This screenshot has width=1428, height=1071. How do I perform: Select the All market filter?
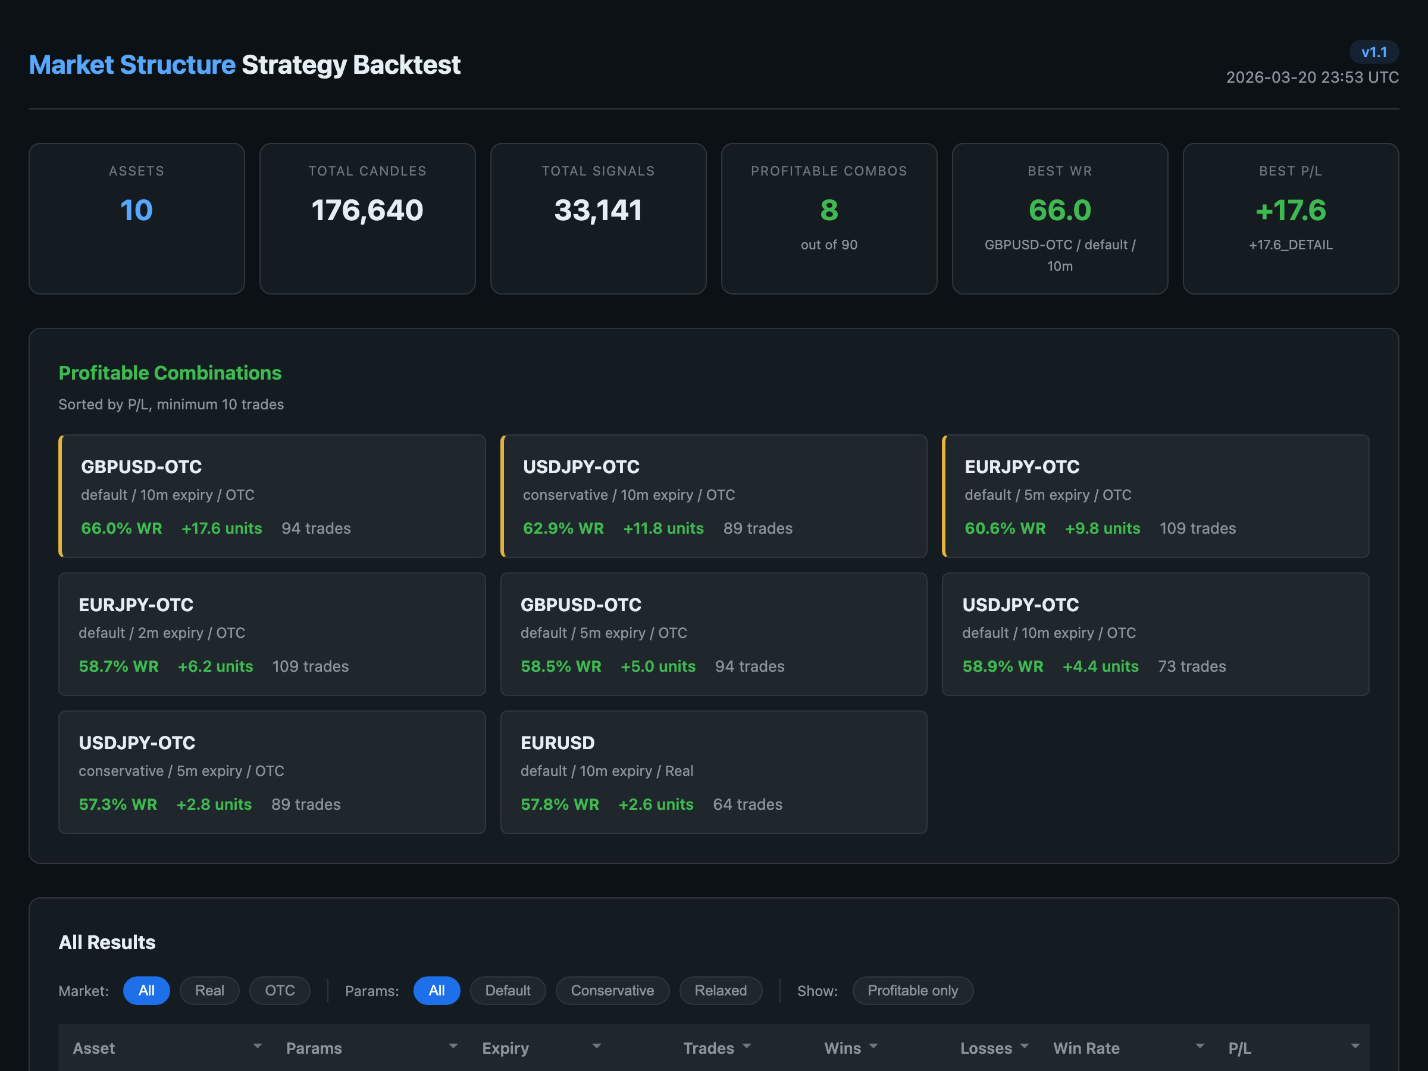[146, 990]
